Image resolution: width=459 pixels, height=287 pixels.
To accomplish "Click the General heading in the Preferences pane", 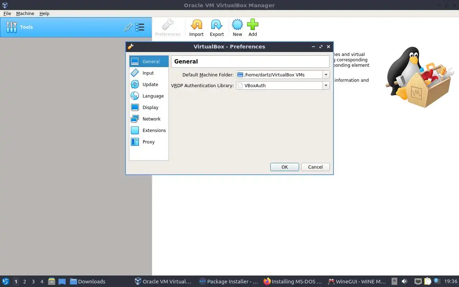I will [x=186, y=61].
